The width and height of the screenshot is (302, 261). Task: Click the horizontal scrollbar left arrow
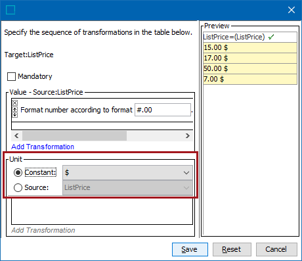(x=16, y=136)
